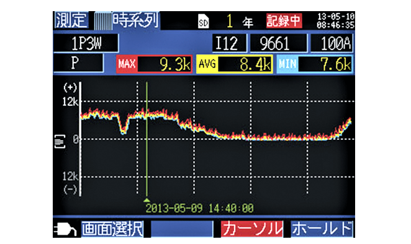Select the 測定 tab

coord(71,20)
